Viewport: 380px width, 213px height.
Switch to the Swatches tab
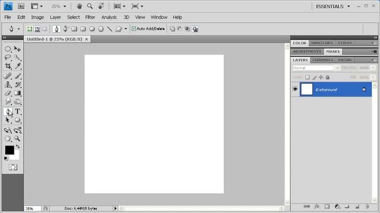(322, 43)
